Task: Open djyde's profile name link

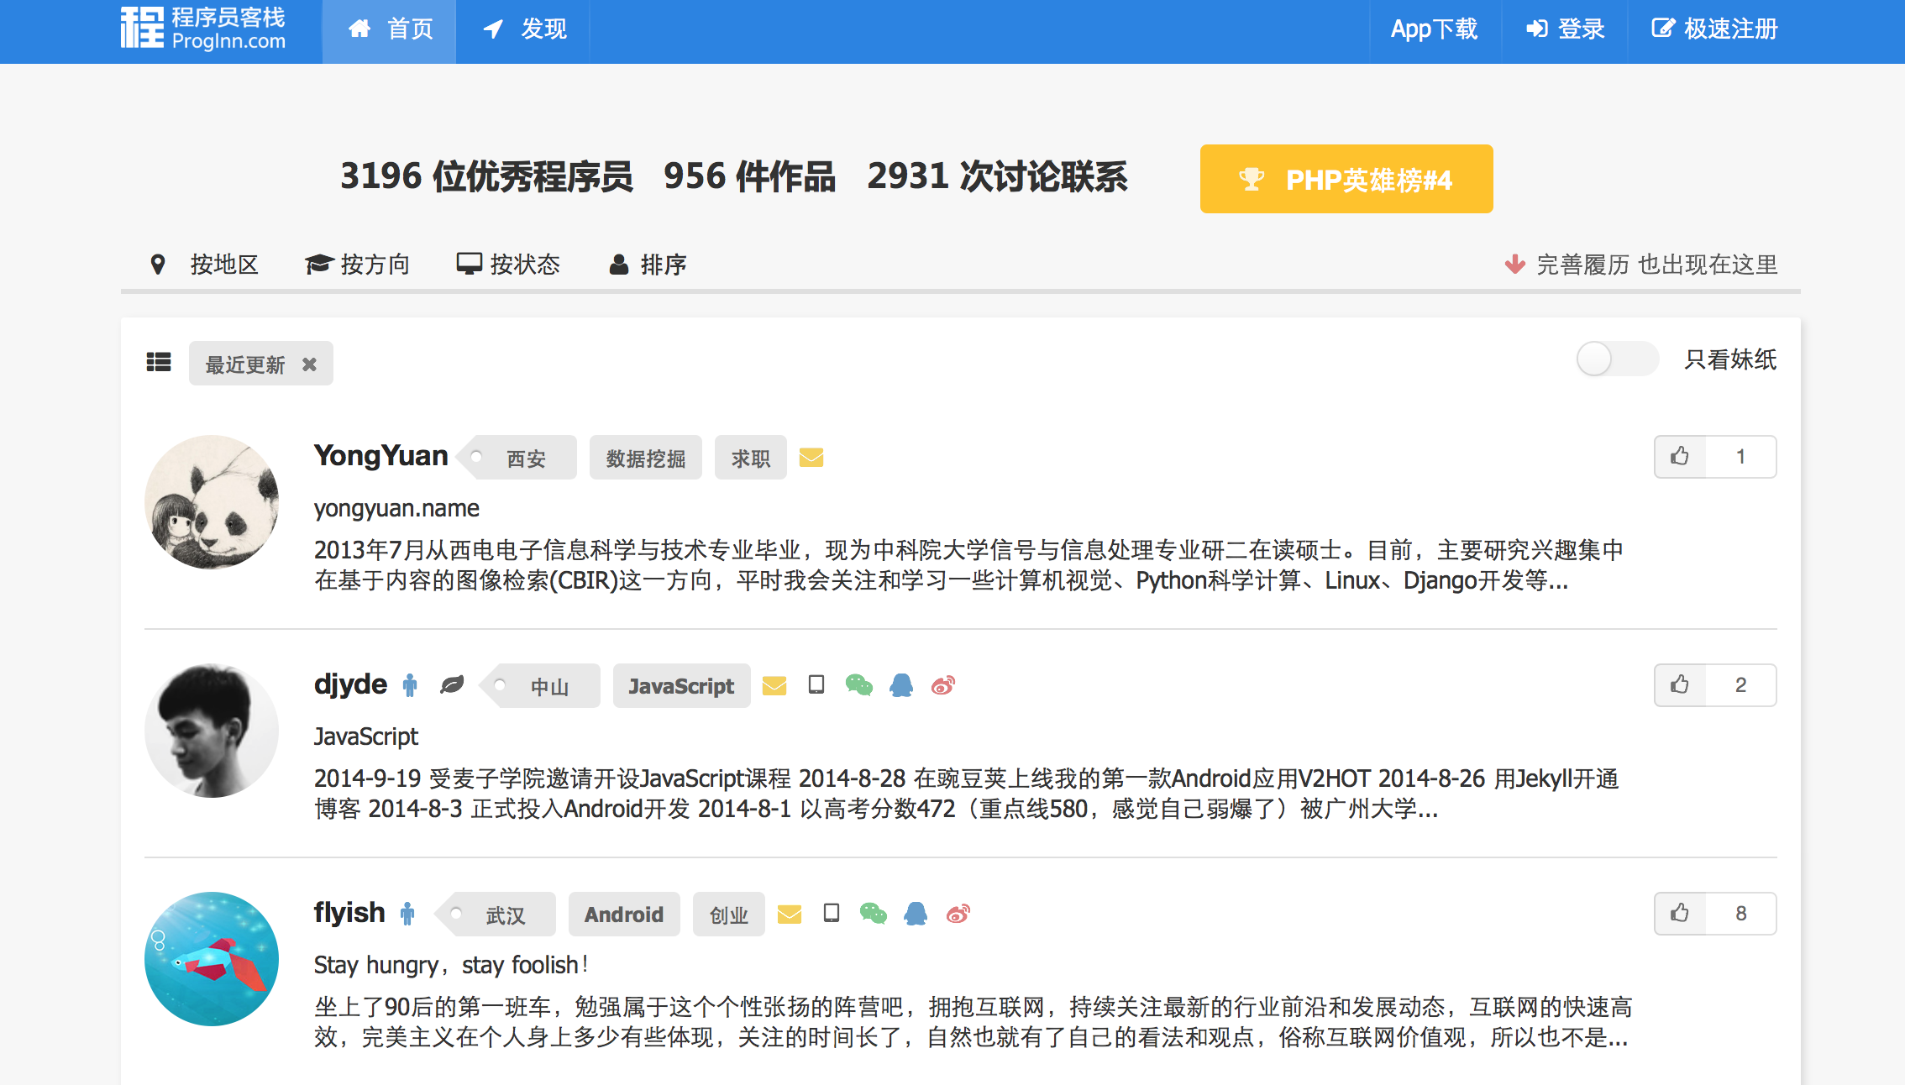Action: coord(350,684)
